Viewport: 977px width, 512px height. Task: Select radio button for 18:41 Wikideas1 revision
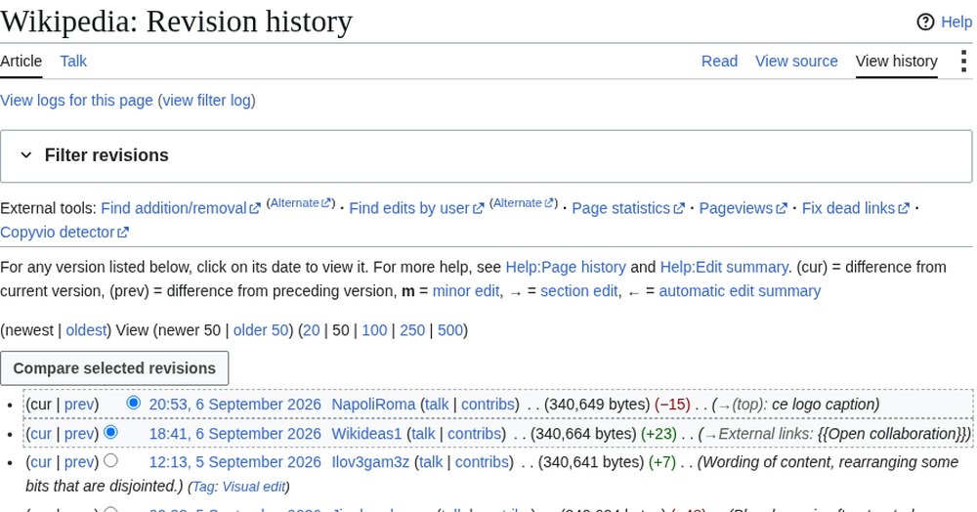(111, 432)
